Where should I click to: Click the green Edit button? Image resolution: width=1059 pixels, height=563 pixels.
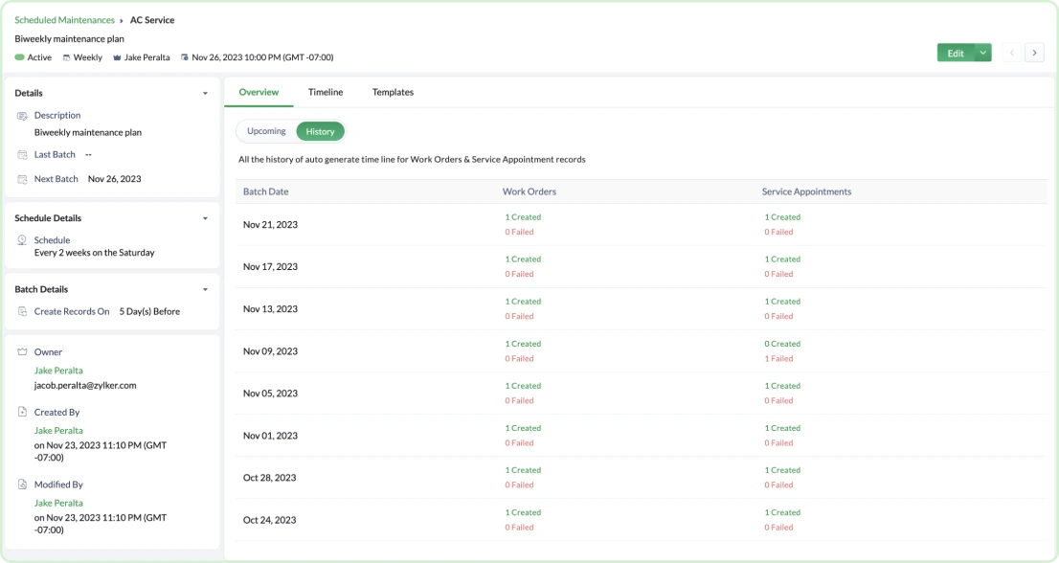pos(955,53)
